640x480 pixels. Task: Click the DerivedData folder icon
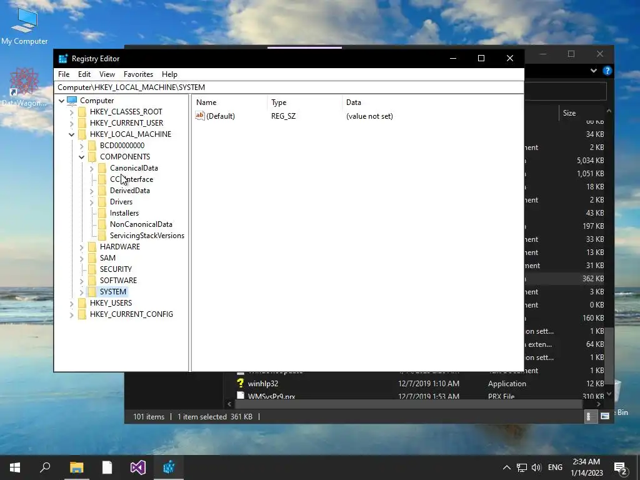102,190
